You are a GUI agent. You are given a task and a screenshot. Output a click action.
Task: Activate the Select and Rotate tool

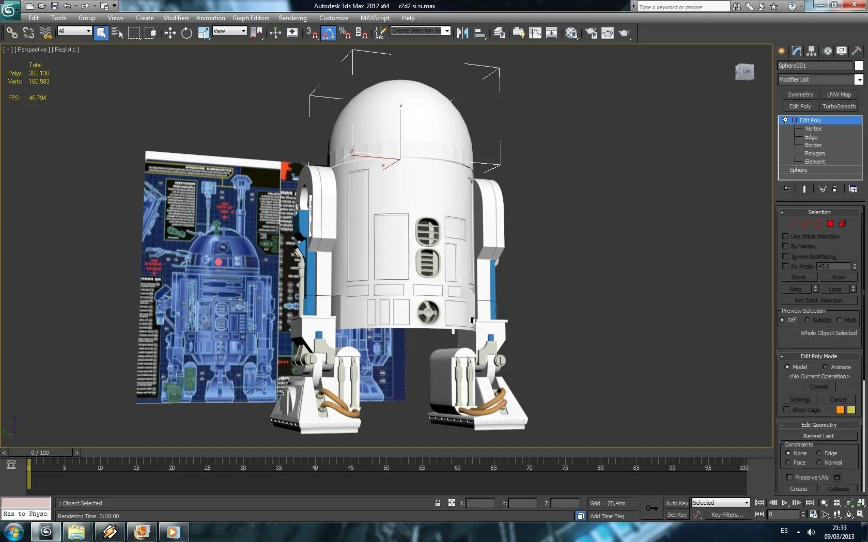[187, 33]
